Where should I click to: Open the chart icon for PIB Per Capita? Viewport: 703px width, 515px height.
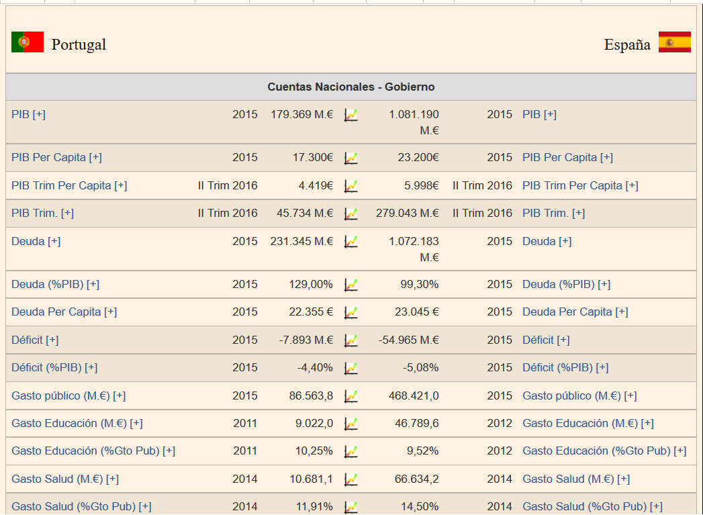pos(350,158)
